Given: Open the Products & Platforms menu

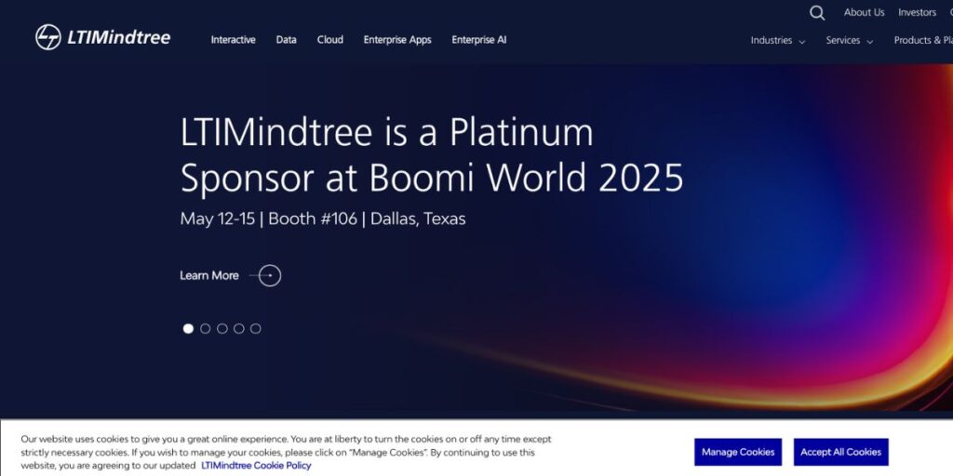Looking at the screenshot, I should click(923, 41).
